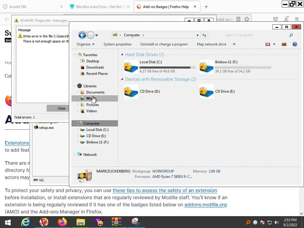Click the Snipping Tool taskbar icon

coord(136,222)
